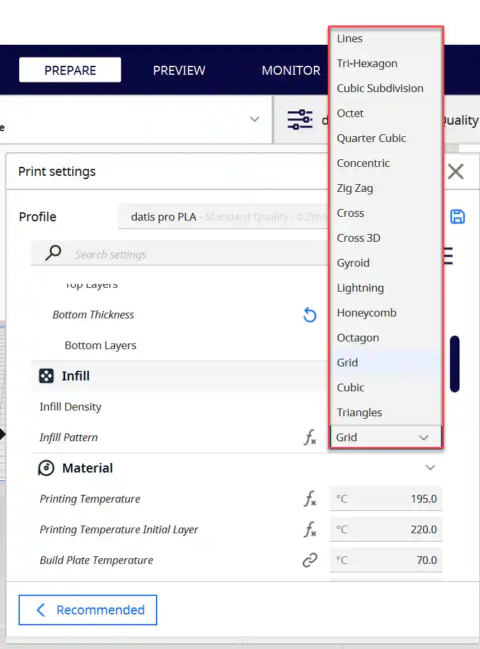Open the MONITOR tab
The height and width of the screenshot is (649, 480).
coord(291,70)
